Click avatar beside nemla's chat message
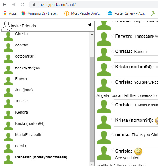The width and height of the screenshot is (158, 166). click(x=104, y=137)
